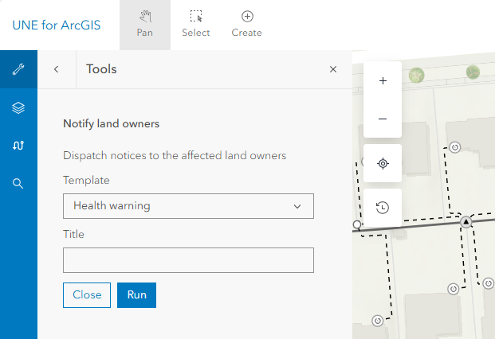Viewport: 495px width, 339px height.
Task: Zoom out with the minus map button
Action: tap(383, 119)
